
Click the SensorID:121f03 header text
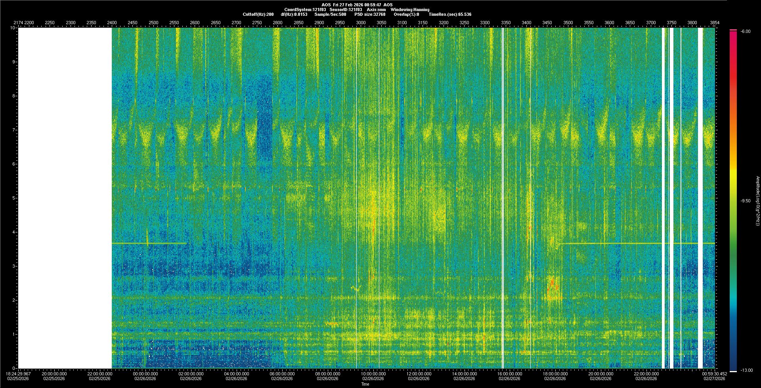(x=346, y=10)
